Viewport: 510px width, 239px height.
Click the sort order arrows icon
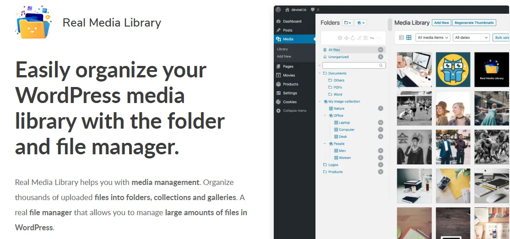coord(372,38)
